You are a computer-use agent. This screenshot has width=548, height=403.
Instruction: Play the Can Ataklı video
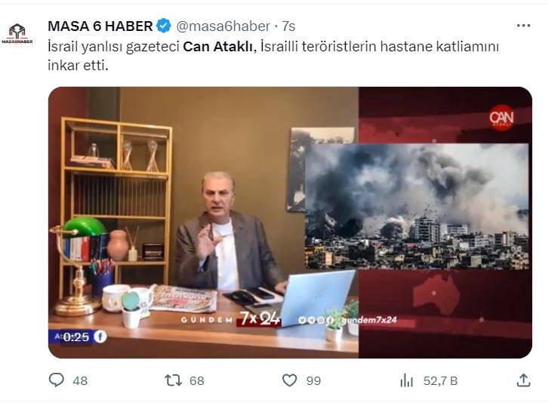tap(290, 223)
